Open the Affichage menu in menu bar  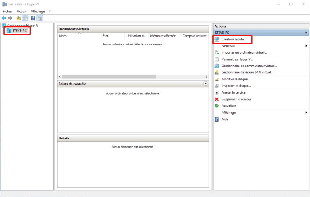click(x=38, y=12)
